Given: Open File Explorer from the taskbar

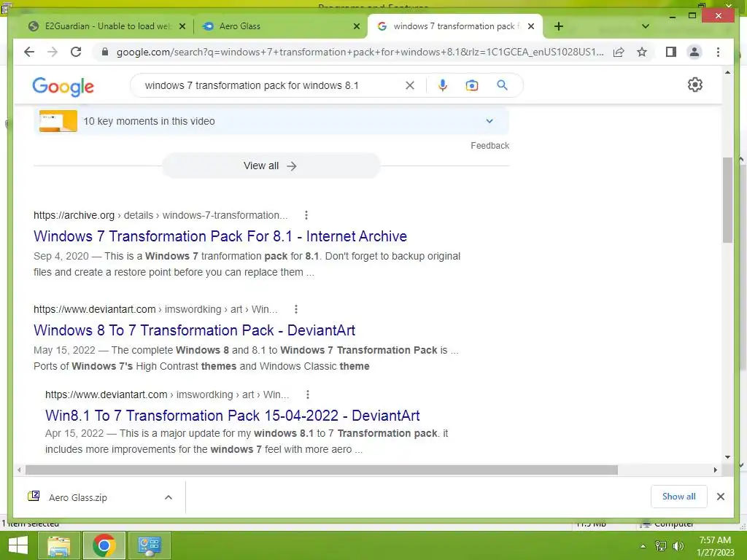Looking at the screenshot, I should [x=58, y=545].
